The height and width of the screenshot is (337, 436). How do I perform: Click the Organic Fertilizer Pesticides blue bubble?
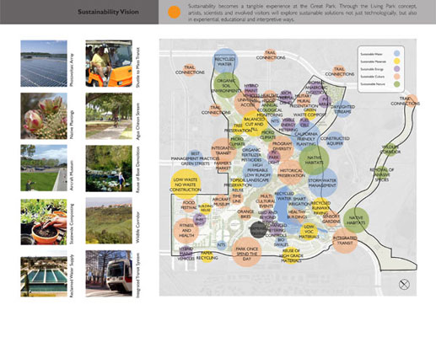tap(251, 154)
